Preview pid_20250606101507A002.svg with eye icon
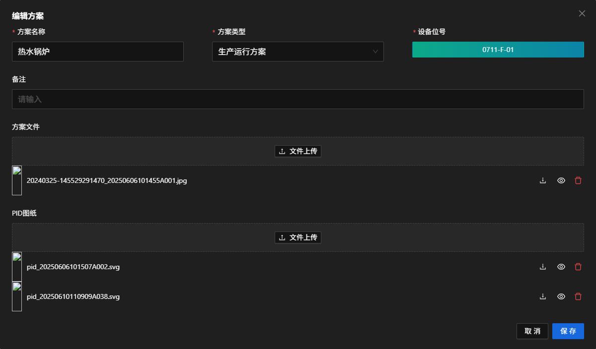 coord(561,267)
